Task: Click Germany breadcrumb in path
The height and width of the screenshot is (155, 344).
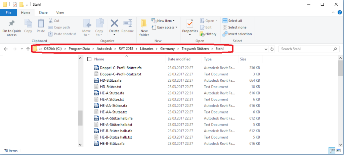Action: tap(167, 49)
